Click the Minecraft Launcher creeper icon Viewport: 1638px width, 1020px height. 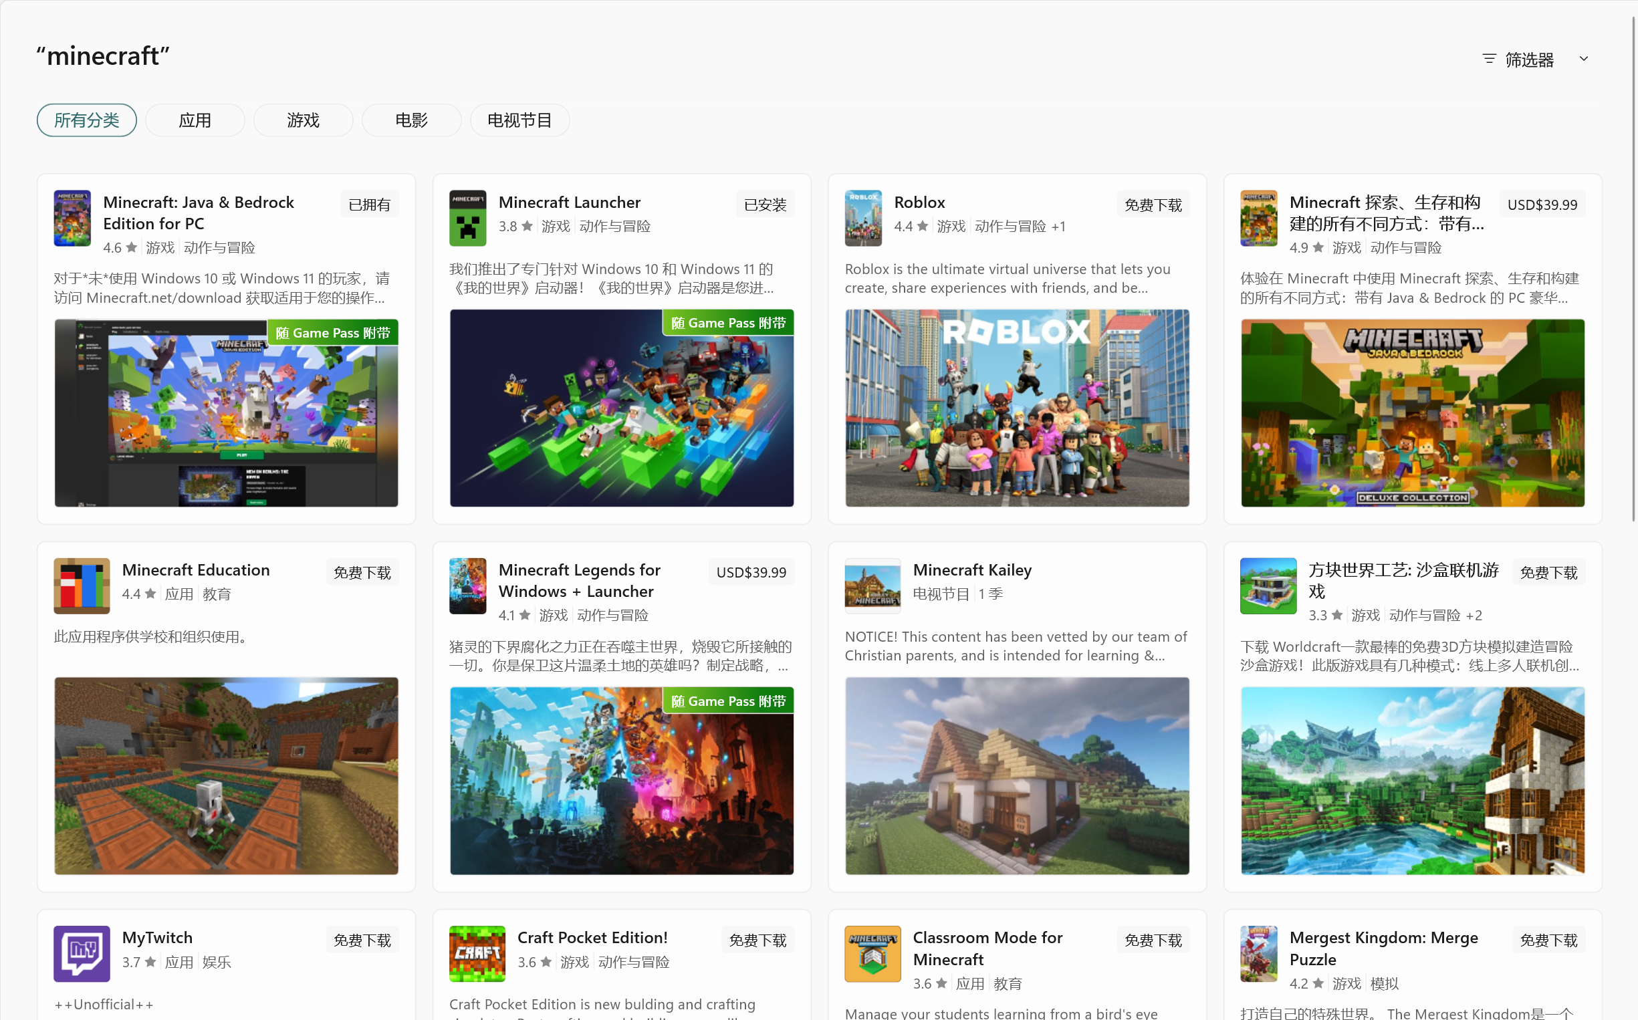click(x=467, y=218)
